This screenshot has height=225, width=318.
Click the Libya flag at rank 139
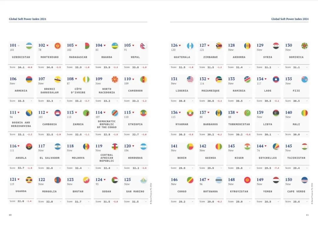276,113
